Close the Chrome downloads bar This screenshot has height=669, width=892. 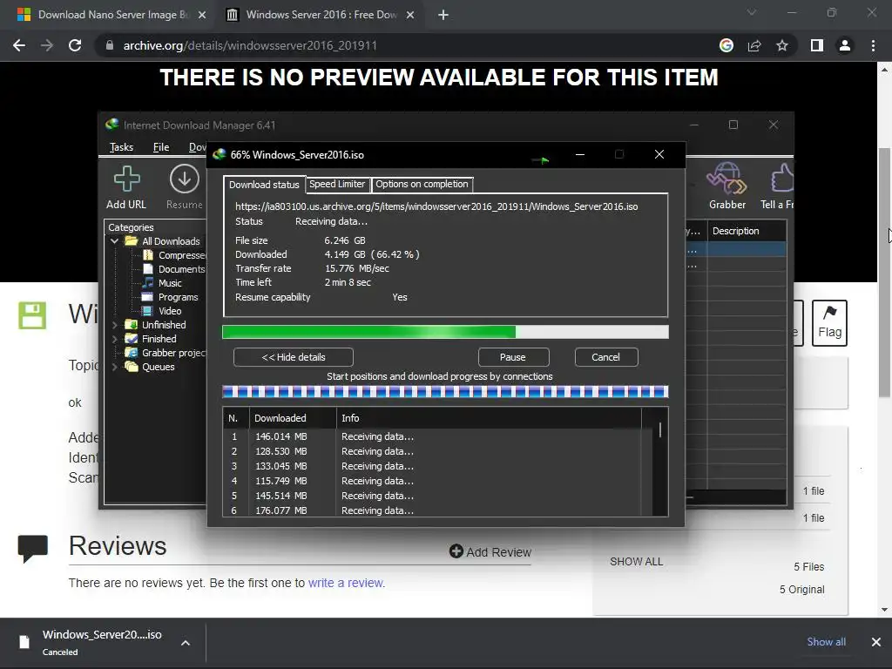coord(876,642)
